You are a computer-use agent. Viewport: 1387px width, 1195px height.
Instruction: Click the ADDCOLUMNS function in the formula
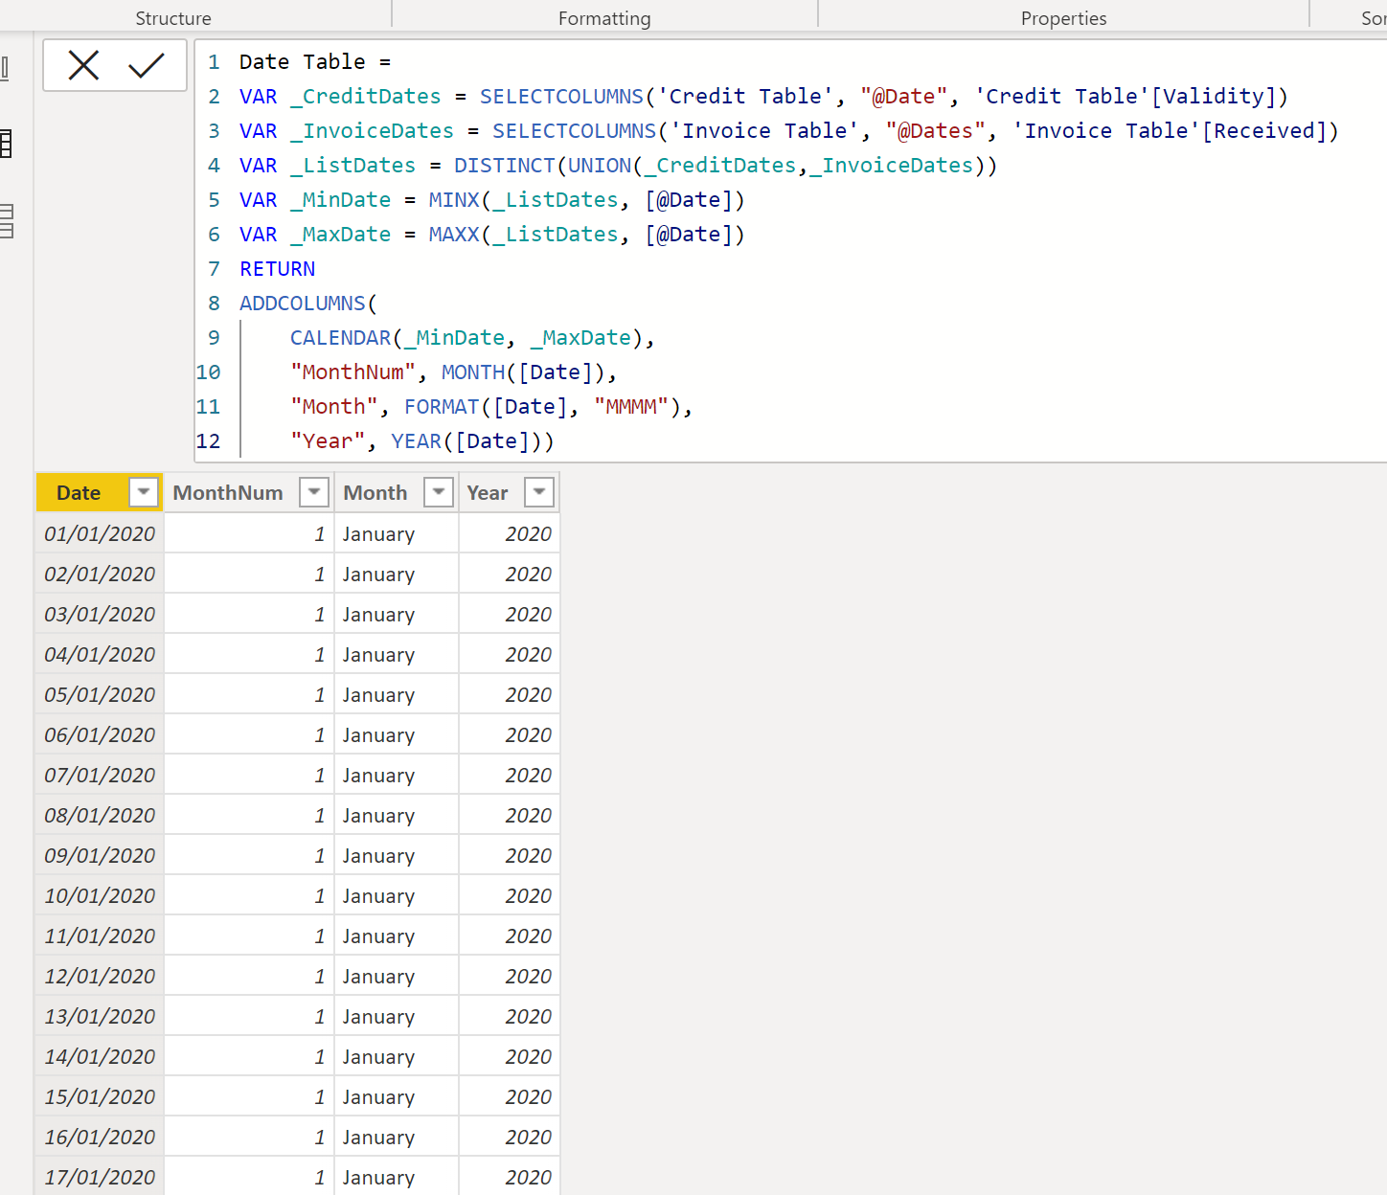coord(303,304)
